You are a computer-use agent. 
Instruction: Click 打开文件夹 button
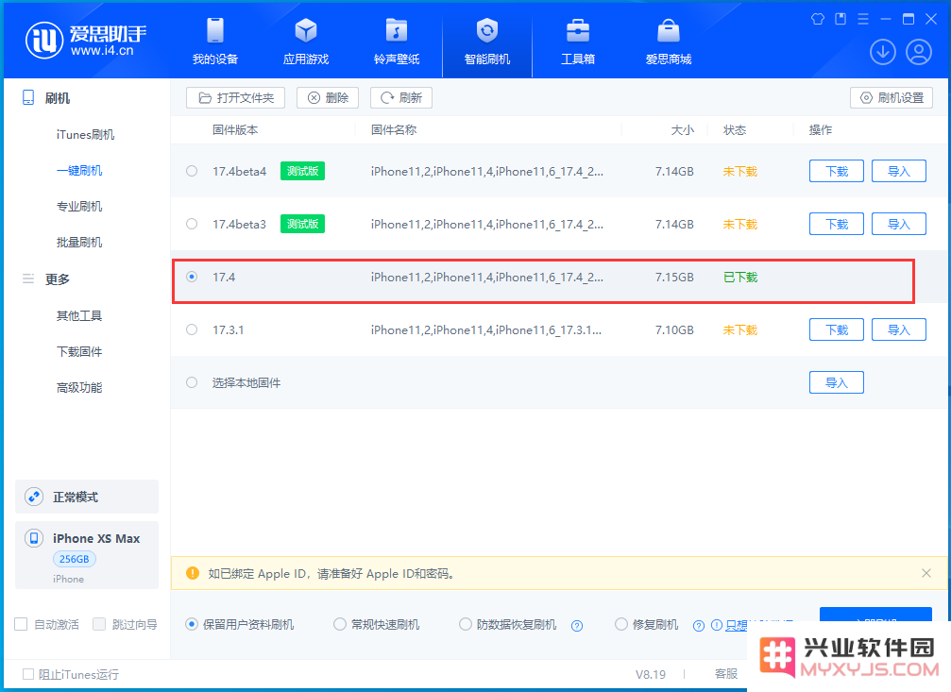[x=235, y=97]
